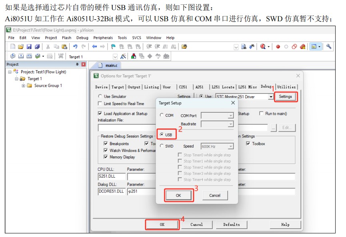Click the Settings button beside driver dropdown
The width and height of the screenshot is (346, 237).
coord(285,97)
